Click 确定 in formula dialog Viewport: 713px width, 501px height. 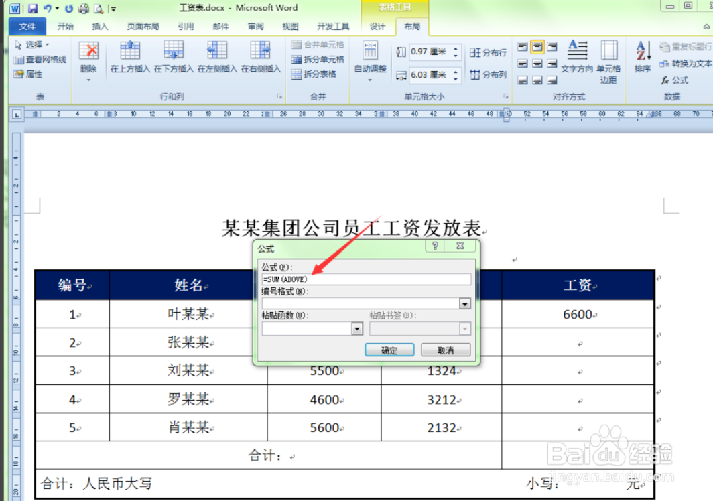coord(390,350)
